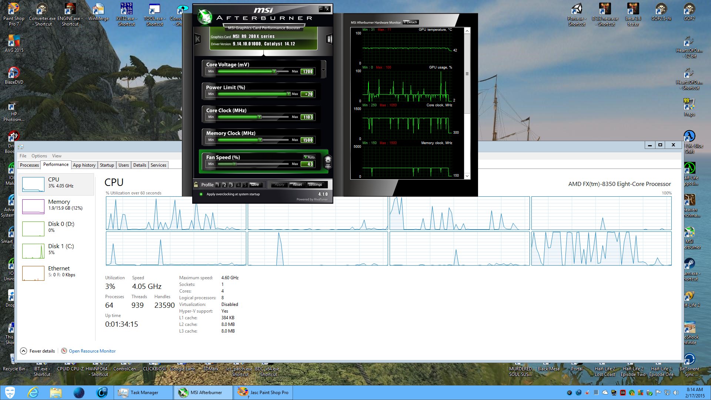
Task: Expand the Core Voltage dropdown arrow
Action: [324, 69]
